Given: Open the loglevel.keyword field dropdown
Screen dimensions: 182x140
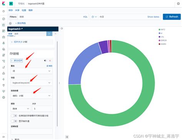Looking at the screenshot, I should tap(31, 83).
